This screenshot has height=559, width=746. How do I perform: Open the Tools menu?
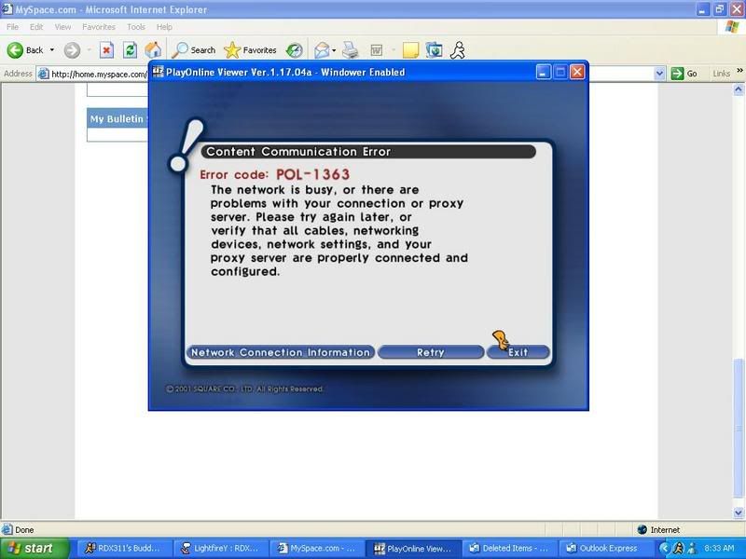(136, 28)
